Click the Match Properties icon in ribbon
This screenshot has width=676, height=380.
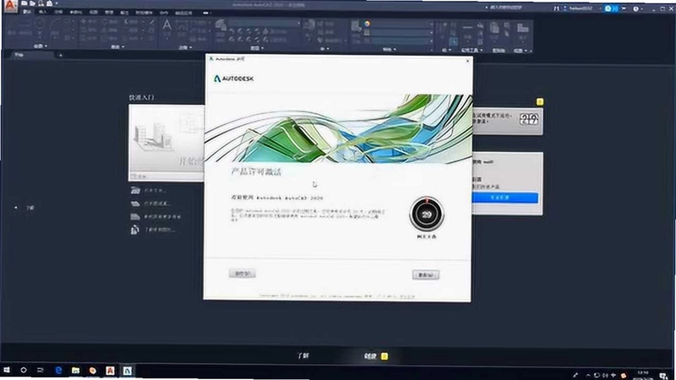coord(356,26)
